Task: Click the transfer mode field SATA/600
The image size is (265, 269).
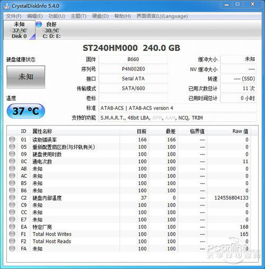Action: (x=133, y=88)
